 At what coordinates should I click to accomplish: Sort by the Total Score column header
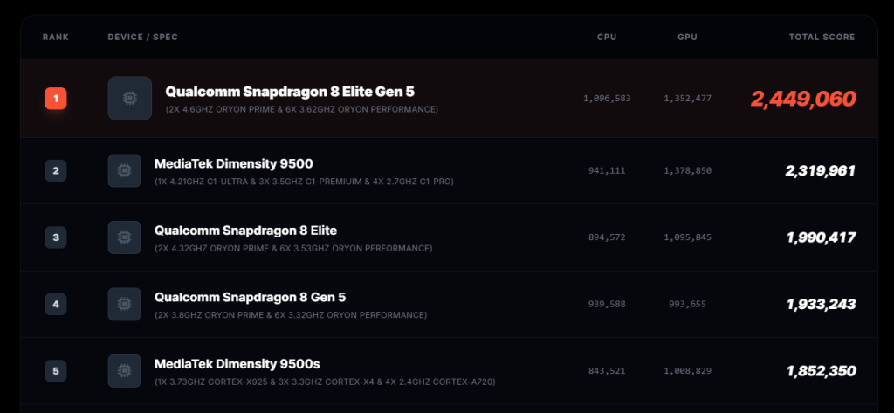pyautogui.click(x=821, y=38)
